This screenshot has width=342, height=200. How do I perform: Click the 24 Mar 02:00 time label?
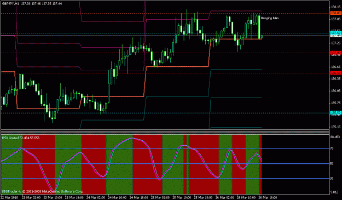click(96, 198)
